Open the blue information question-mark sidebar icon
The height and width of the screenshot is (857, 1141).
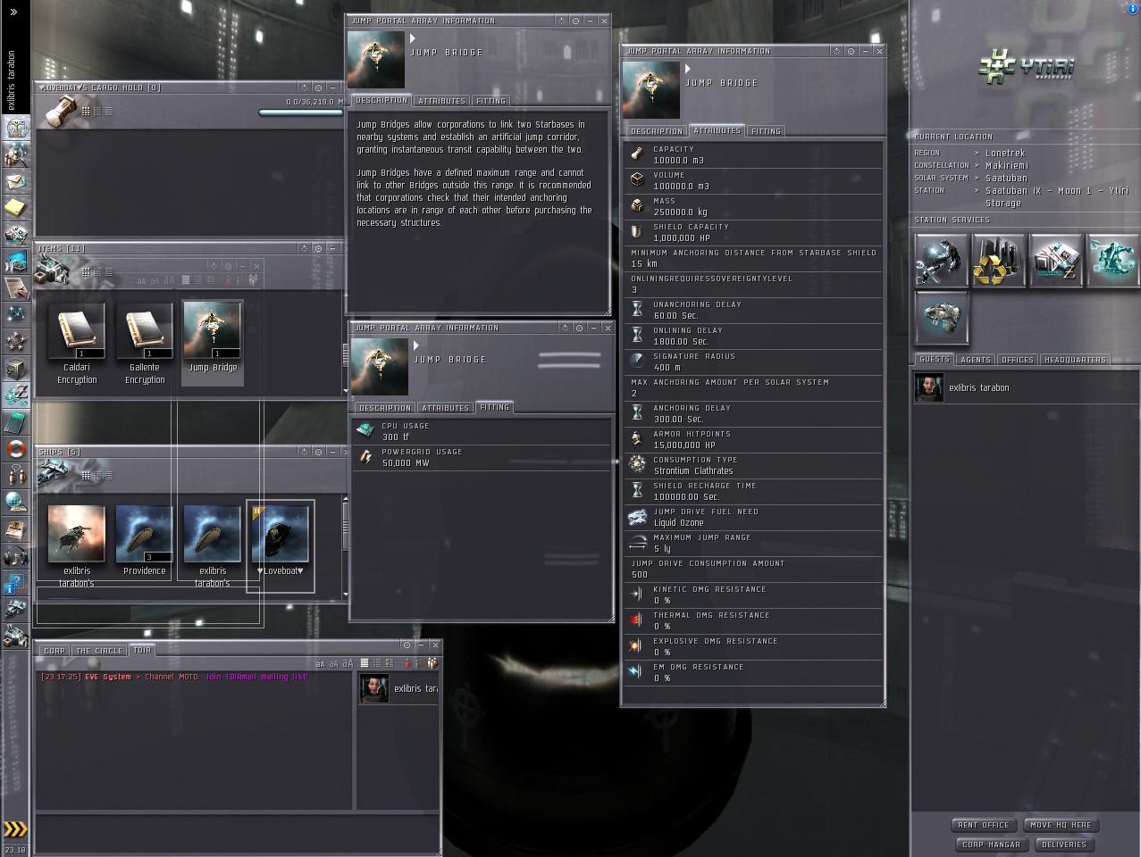pos(15,584)
